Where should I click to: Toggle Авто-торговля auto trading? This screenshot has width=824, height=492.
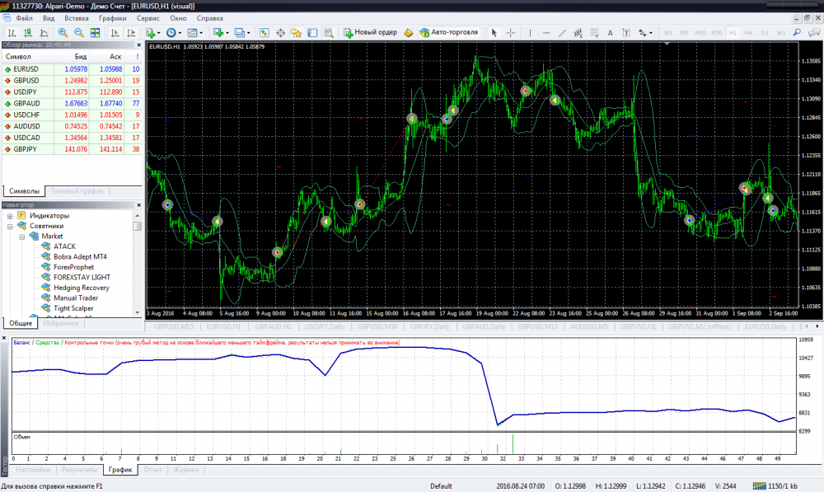click(449, 33)
